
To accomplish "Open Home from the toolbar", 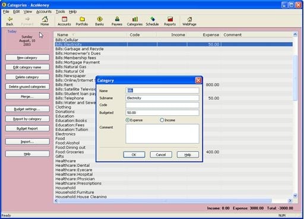I will click(x=45, y=21).
